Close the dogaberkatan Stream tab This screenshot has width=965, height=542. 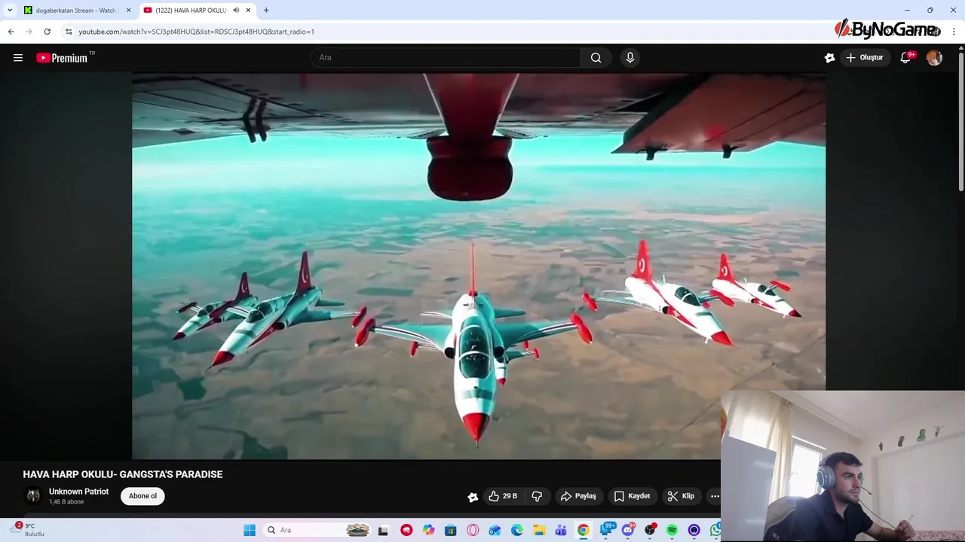pyautogui.click(x=128, y=10)
